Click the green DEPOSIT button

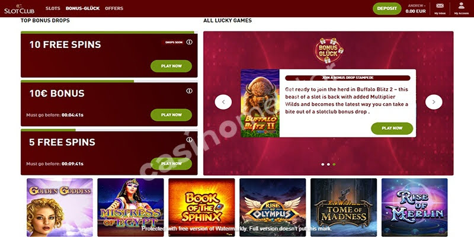click(387, 8)
